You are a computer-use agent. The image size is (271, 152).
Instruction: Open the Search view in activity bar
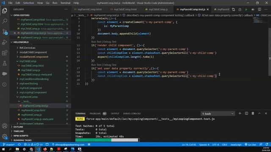coord(5,21)
